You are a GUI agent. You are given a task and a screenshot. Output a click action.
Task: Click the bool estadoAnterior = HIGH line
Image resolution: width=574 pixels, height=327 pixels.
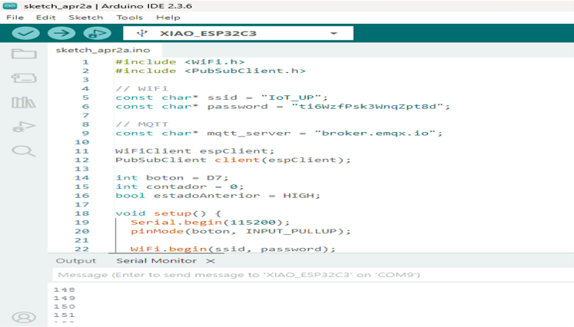(x=217, y=196)
